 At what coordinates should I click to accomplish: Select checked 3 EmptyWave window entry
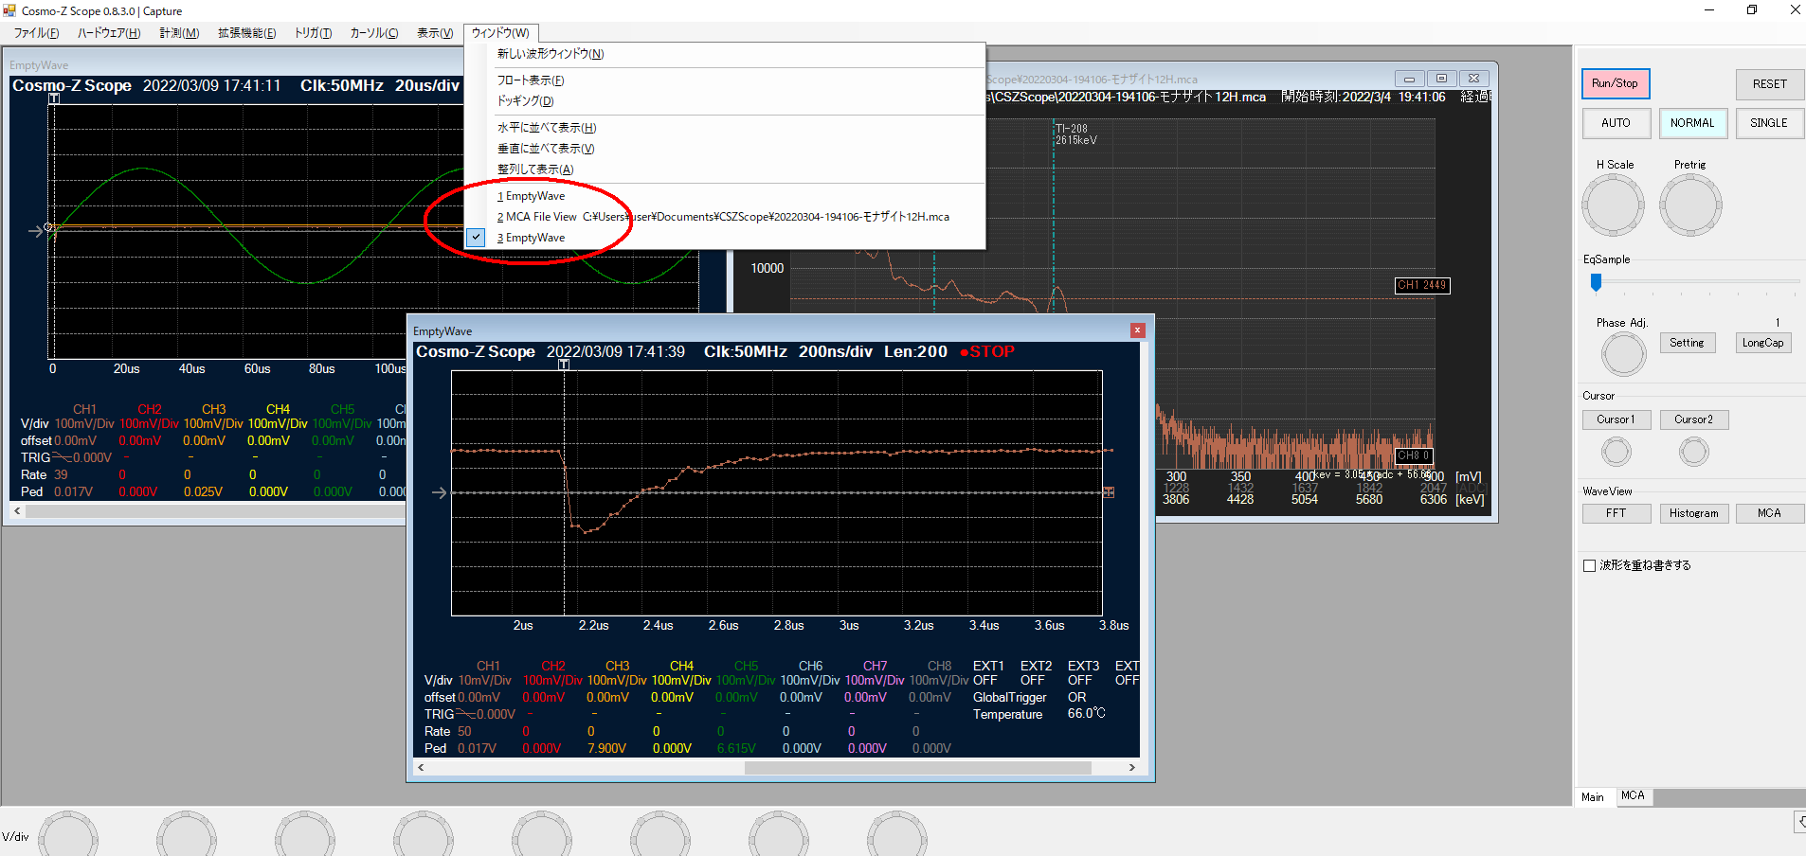[535, 238]
